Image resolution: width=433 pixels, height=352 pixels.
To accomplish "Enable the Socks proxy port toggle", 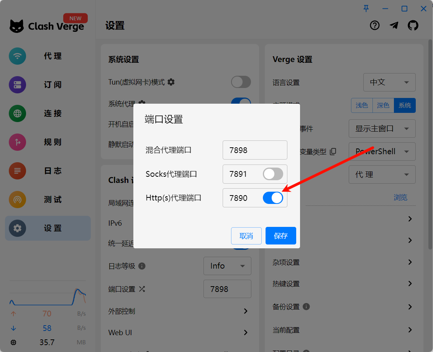I will (x=273, y=174).
